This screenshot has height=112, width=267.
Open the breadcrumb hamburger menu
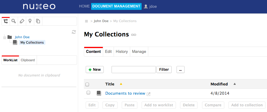tap(87, 21)
